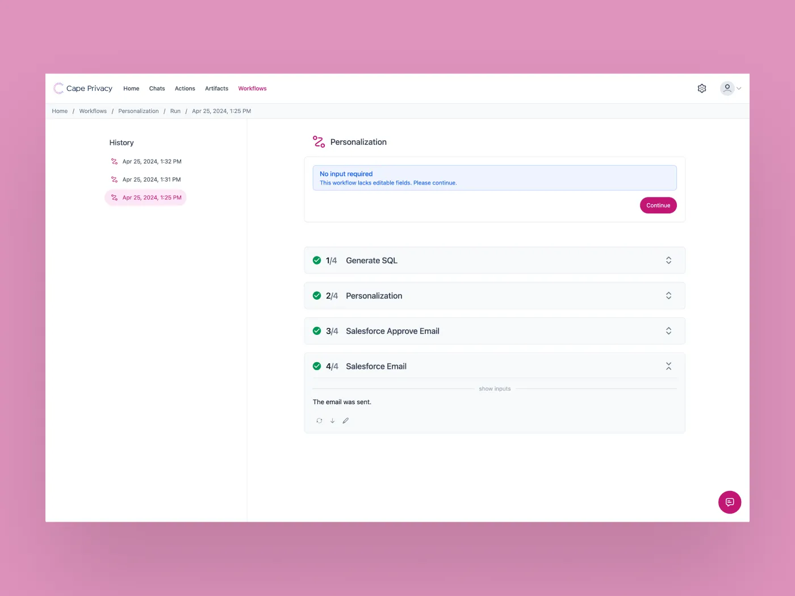The height and width of the screenshot is (596, 795).
Task: Go to the Artifacts tab
Action: (x=216, y=89)
